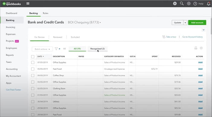Open the Update button dropdown arrow
212x117 pixels.
[185, 23]
